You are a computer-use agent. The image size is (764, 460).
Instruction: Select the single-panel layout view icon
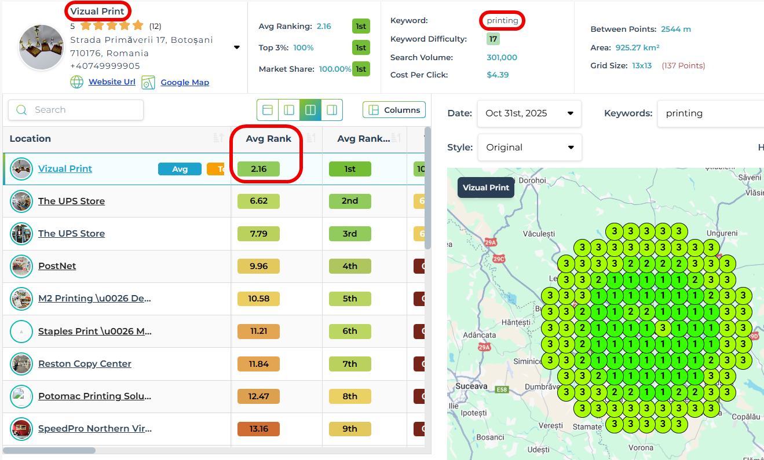(267, 109)
